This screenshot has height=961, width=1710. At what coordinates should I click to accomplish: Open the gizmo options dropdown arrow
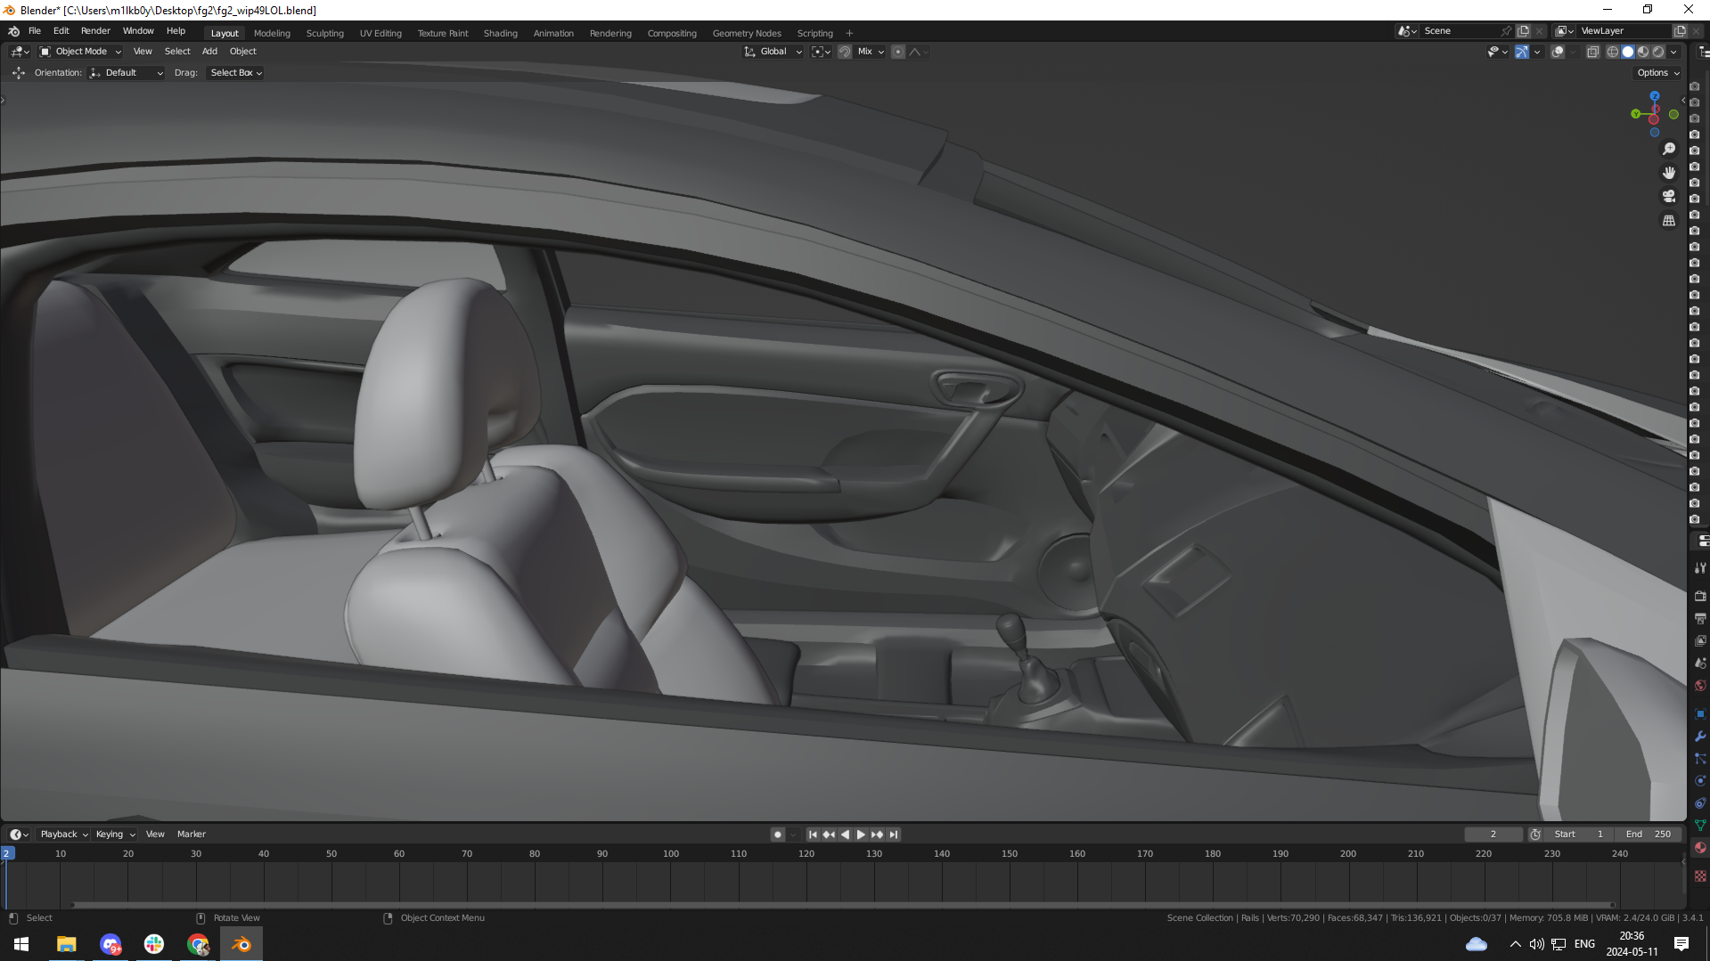click(x=1537, y=52)
